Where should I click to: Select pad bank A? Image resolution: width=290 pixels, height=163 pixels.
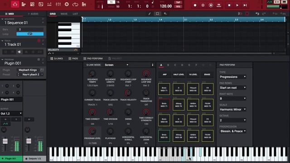coord(161,65)
